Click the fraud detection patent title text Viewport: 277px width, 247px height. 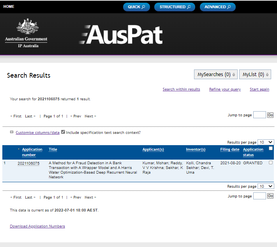coord(93,170)
